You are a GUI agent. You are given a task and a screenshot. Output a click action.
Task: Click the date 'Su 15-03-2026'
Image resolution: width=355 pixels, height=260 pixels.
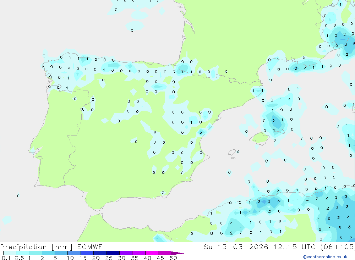(x=236, y=247)
